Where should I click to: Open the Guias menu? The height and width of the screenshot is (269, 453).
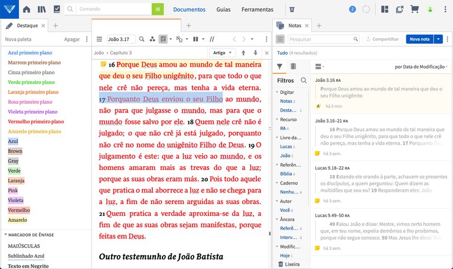click(x=223, y=9)
